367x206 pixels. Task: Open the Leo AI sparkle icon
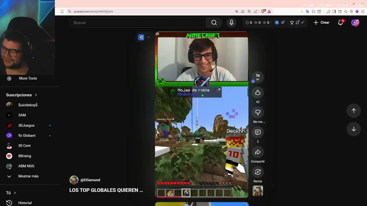(345, 11)
